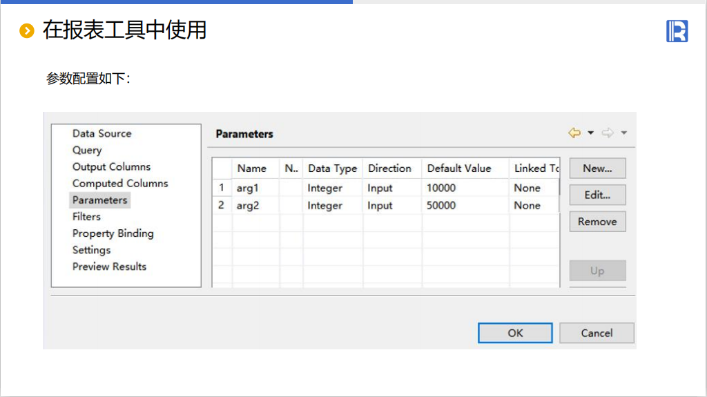Confirm the dialog with OK
The width and height of the screenshot is (707, 397).
515,333
